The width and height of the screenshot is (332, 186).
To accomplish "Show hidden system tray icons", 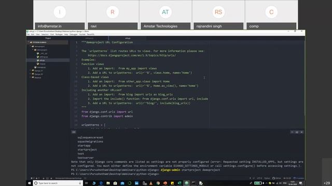I will tap(266, 183).
